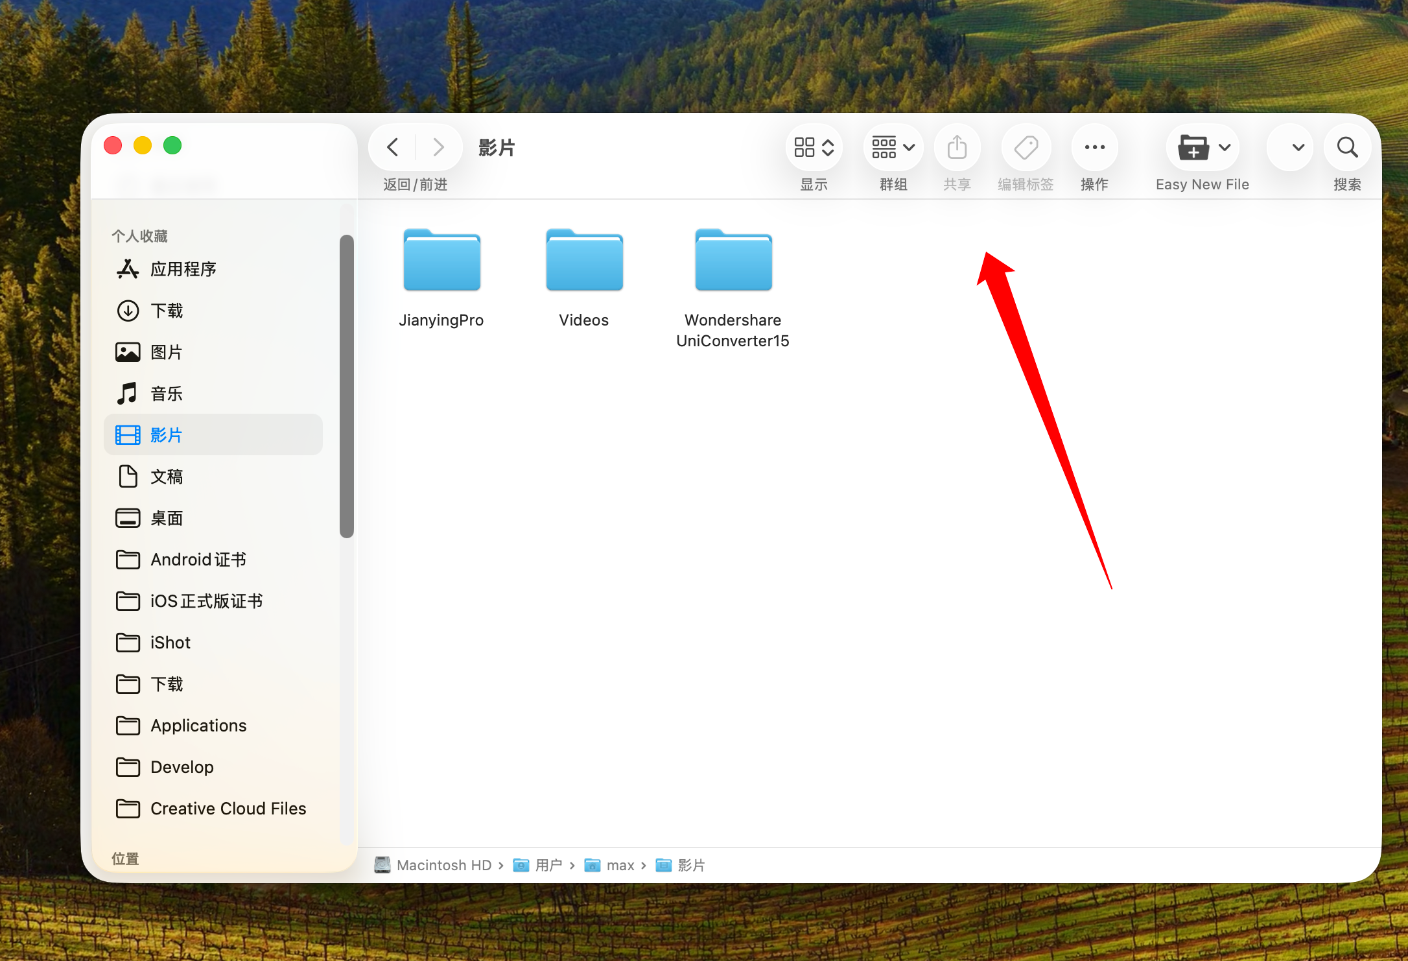This screenshot has width=1408, height=961.
Task: Click the back navigation arrow
Action: tap(393, 147)
